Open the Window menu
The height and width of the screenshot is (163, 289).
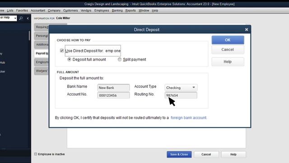point(144,10)
